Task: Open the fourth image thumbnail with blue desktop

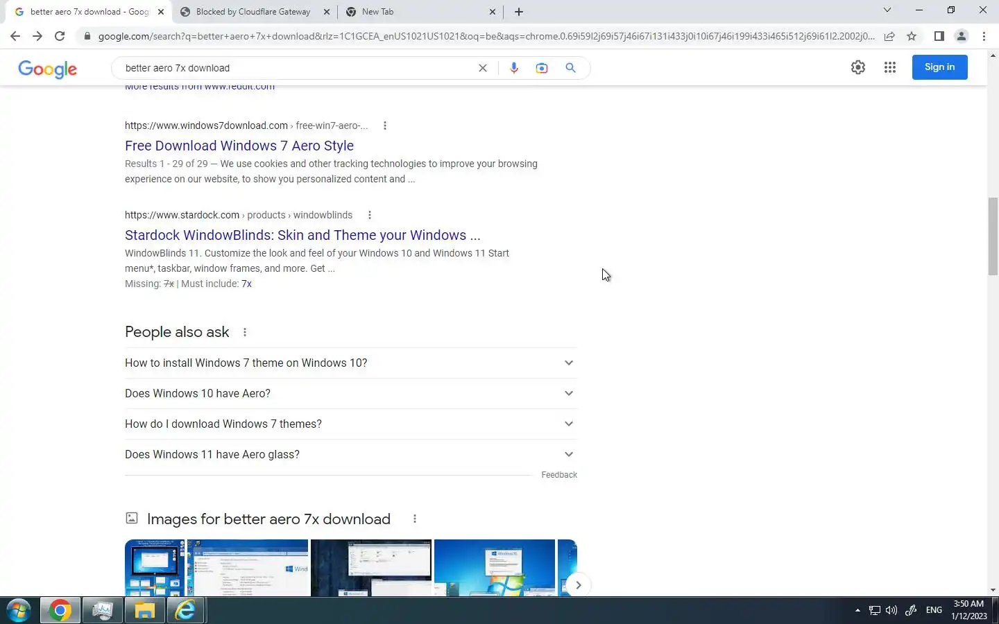Action: 495,568
